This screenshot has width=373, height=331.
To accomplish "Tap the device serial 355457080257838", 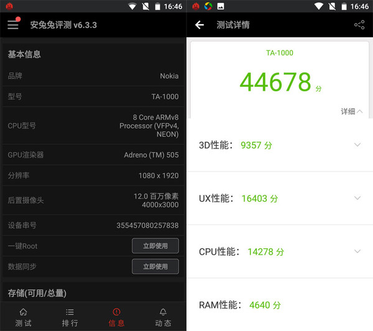I will click(147, 225).
